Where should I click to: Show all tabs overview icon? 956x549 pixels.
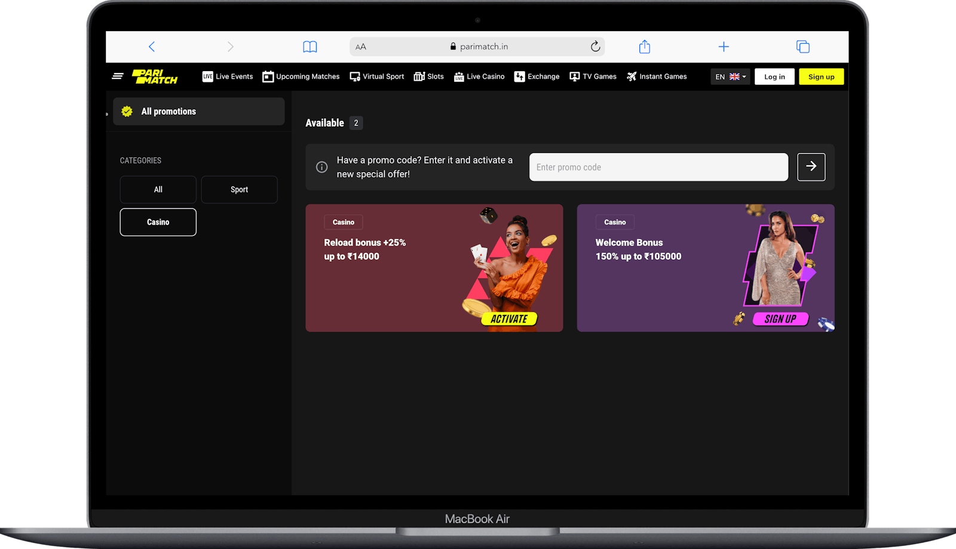tap(802, 47)
